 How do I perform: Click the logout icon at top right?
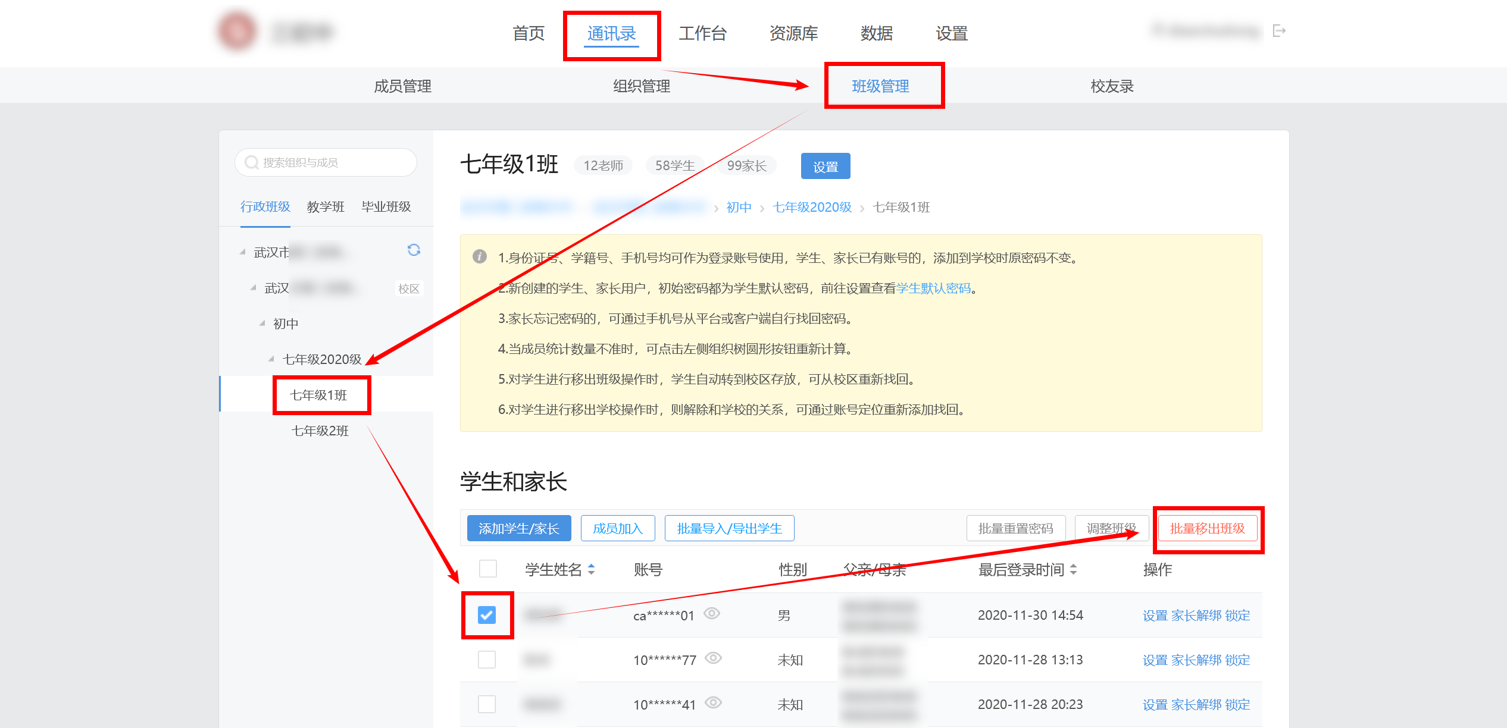point(1278,31)
